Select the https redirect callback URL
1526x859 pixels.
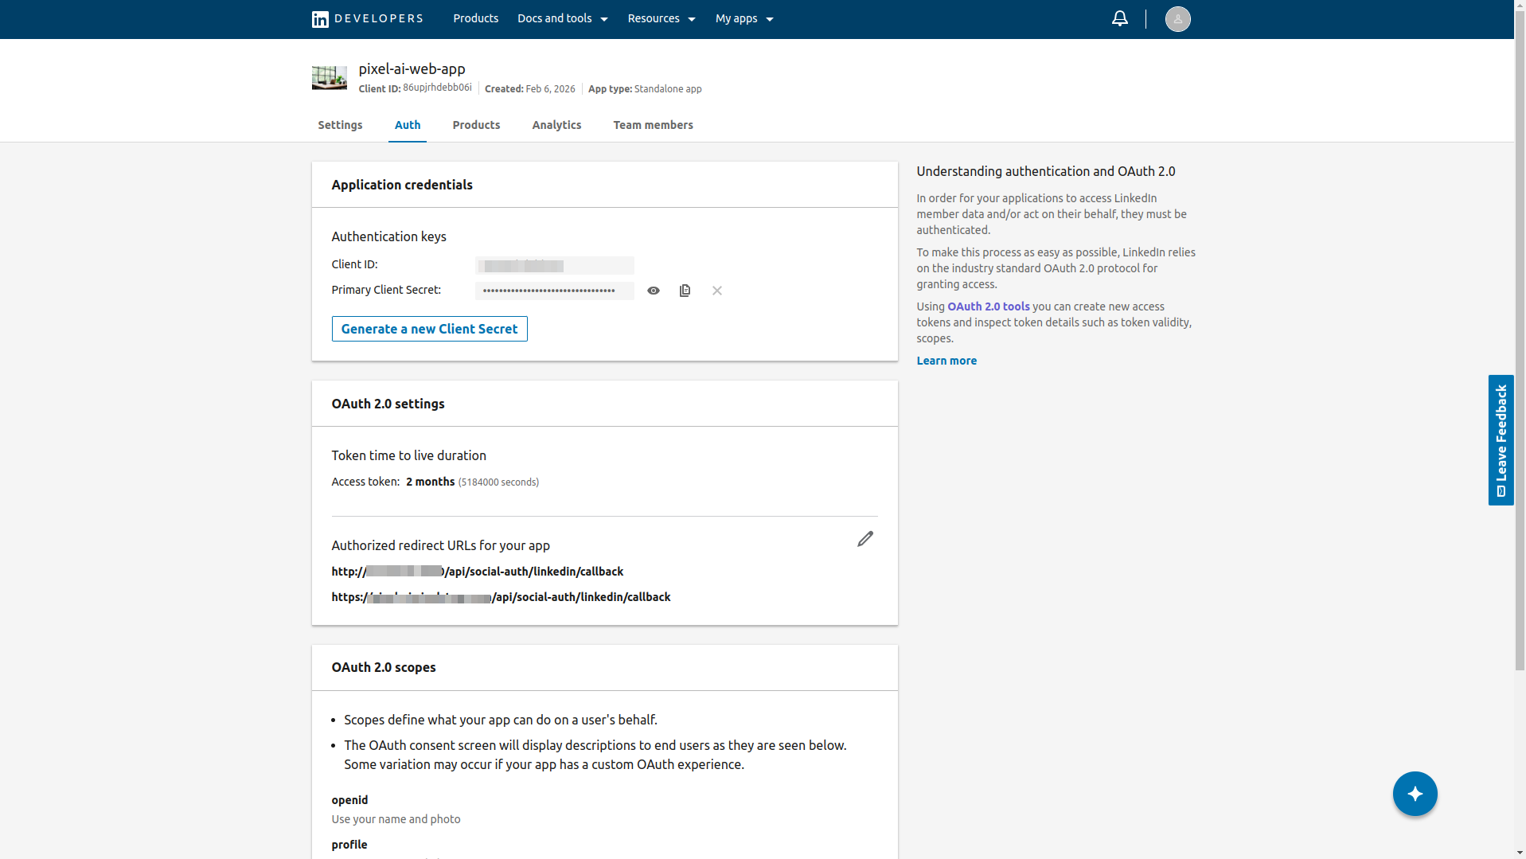(501, 597)
